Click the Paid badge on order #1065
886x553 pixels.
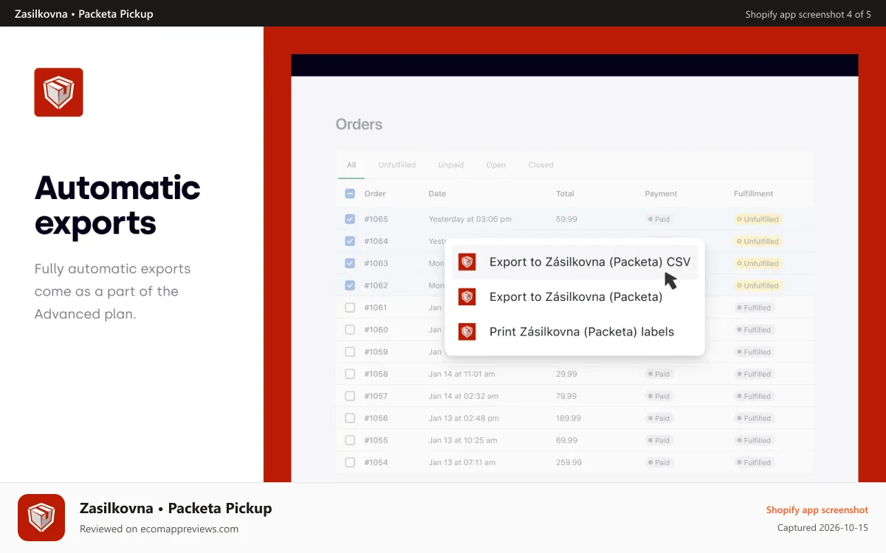659,219
